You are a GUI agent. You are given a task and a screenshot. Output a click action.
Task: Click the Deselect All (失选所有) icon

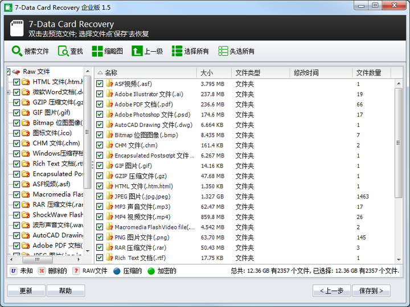(x=223, y=51)
